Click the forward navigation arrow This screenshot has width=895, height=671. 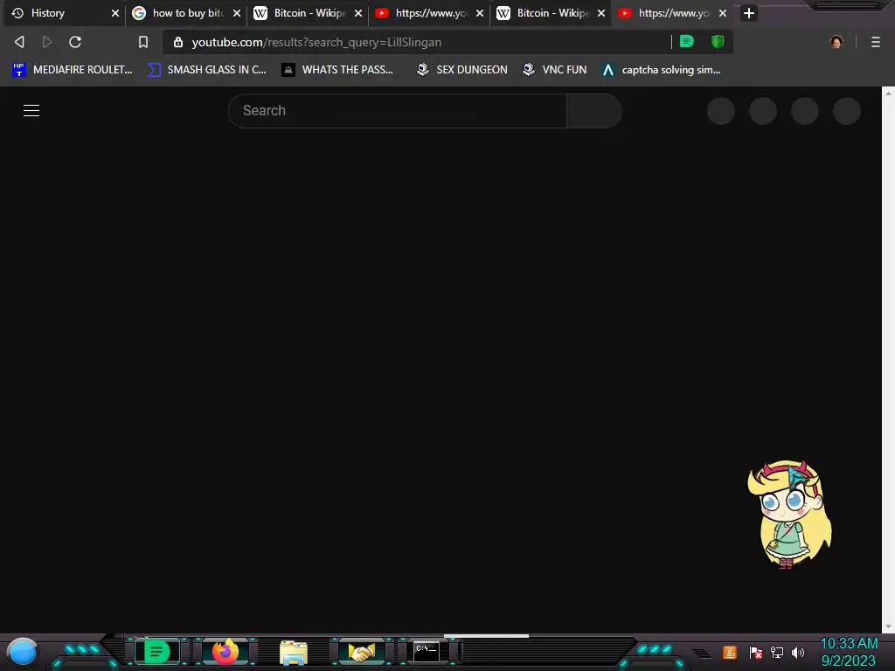click(x=47, y=42)
